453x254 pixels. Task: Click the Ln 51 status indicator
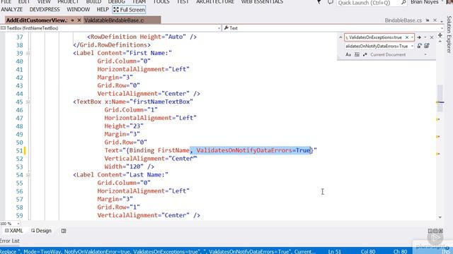pos(335,251)
